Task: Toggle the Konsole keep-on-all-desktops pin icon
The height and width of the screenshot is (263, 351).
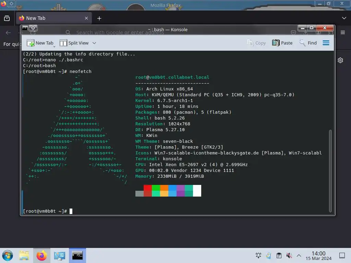Action: coord(33,28)
